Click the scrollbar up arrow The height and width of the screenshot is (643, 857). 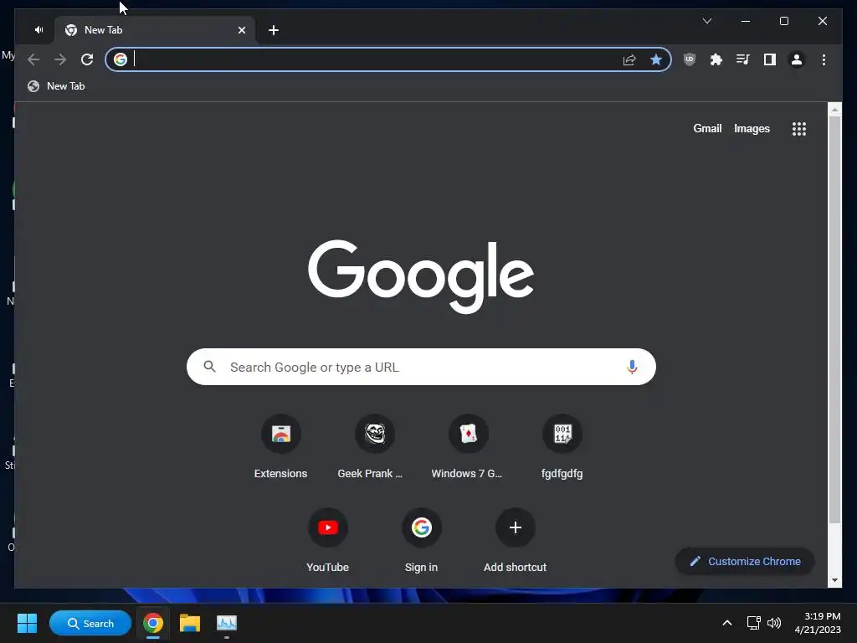pyautogui.click(x=834, y=110)
